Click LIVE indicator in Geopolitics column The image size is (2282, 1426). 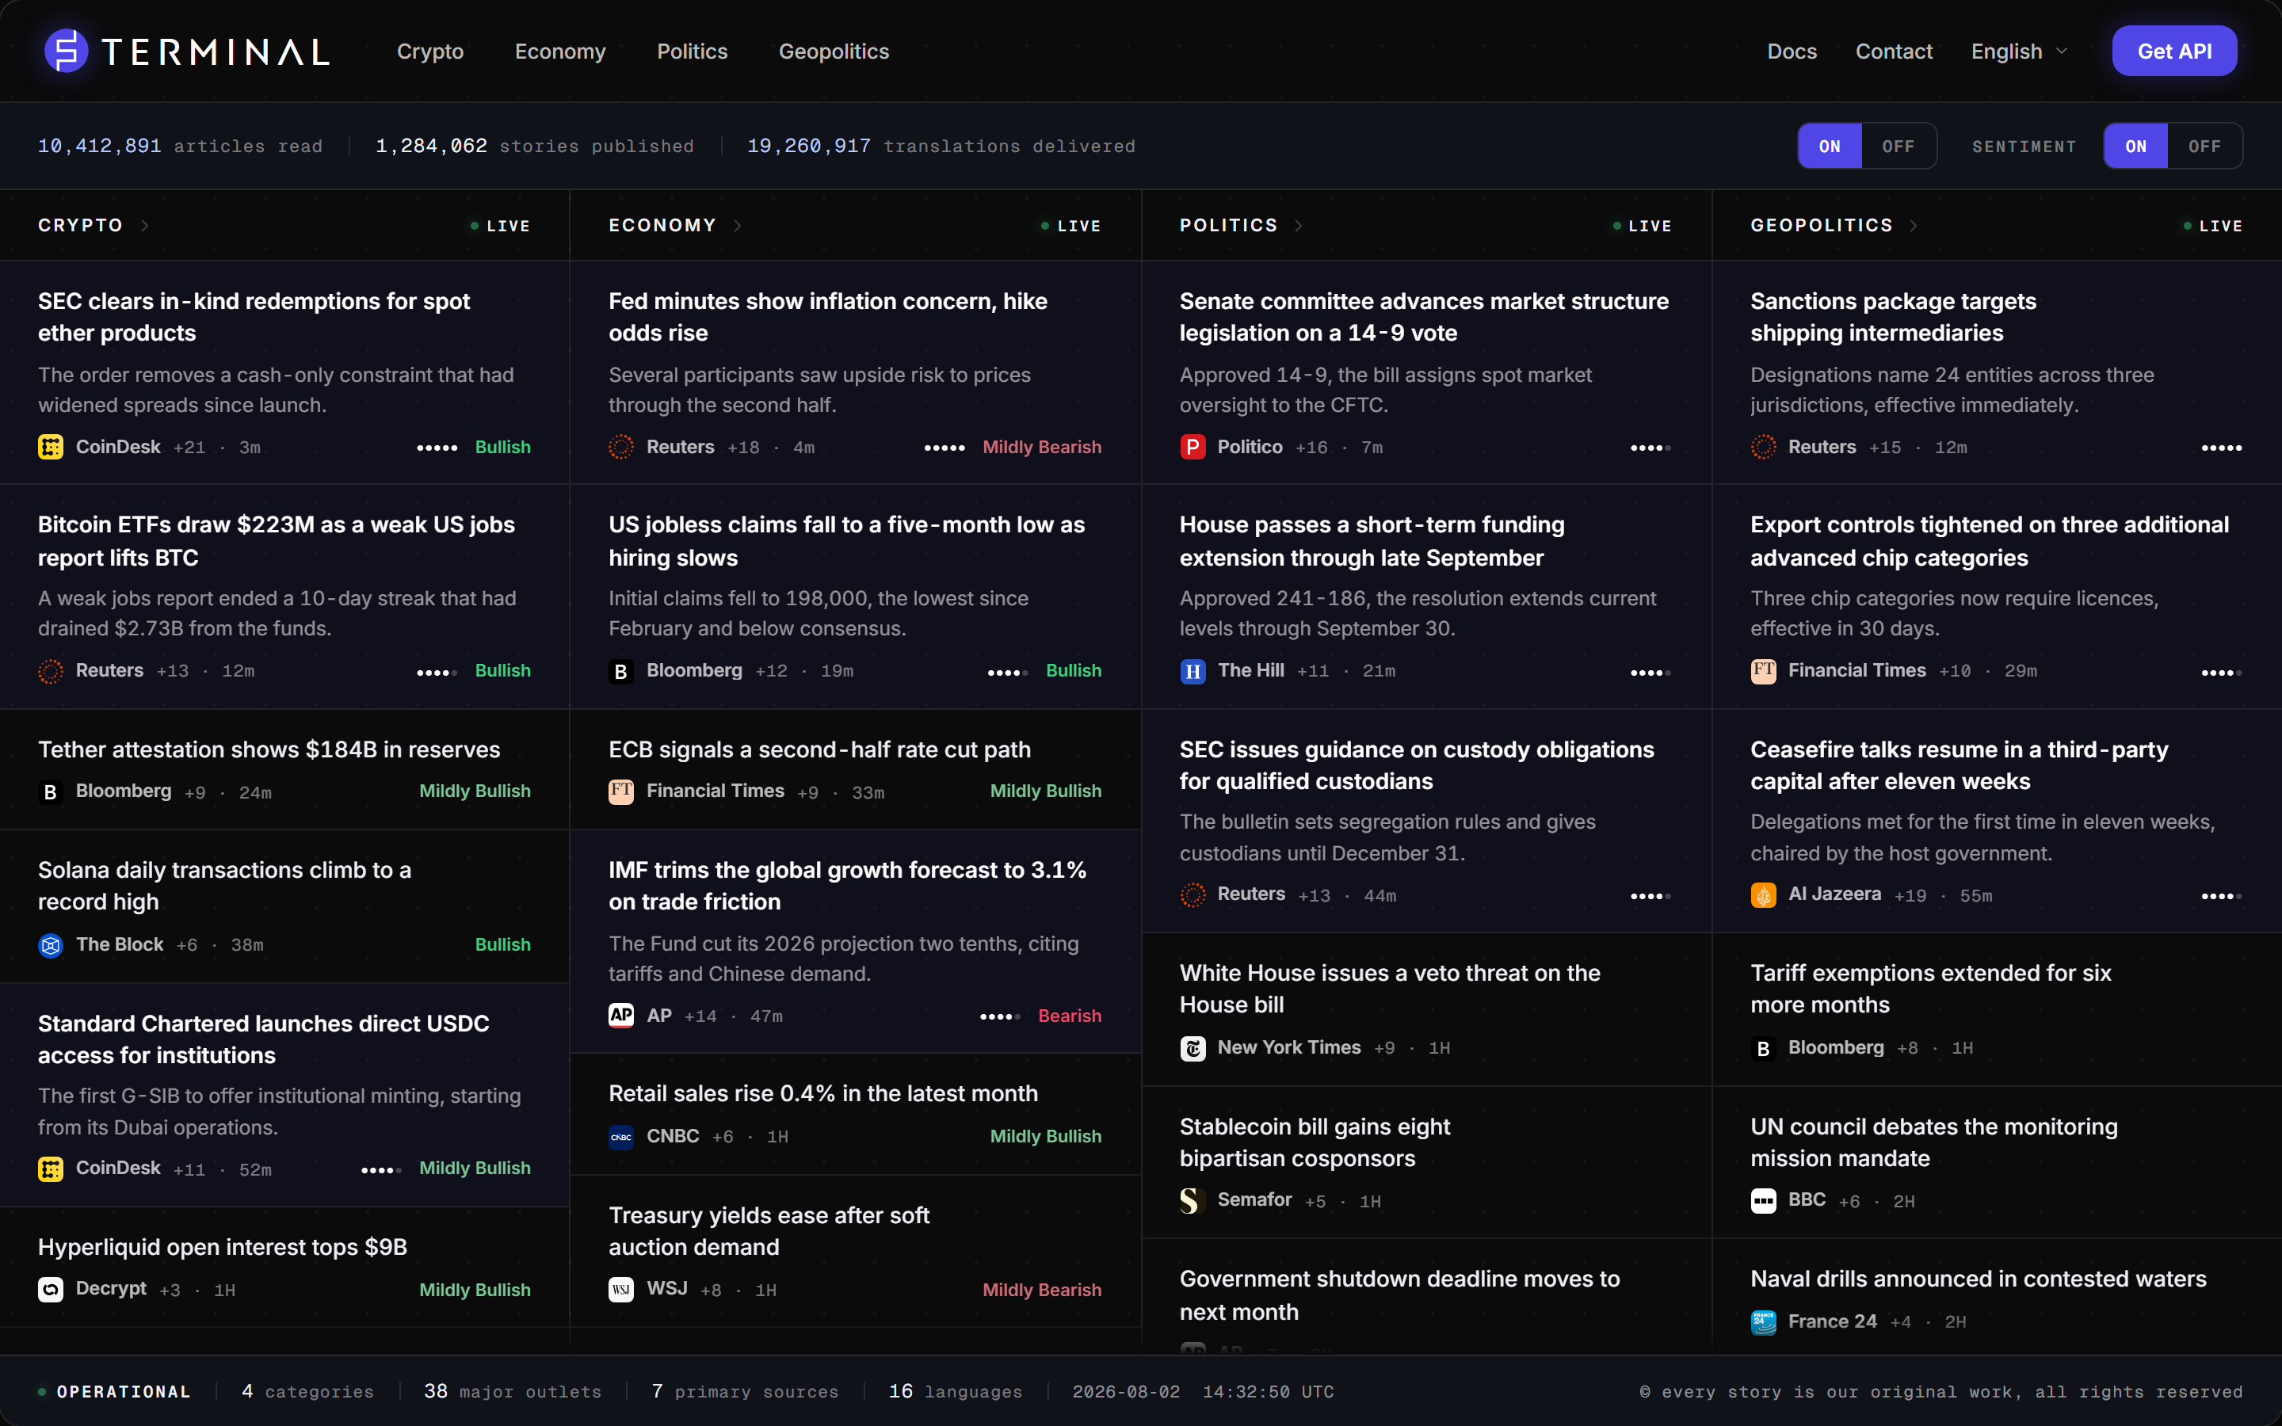tap(2213, 226)
